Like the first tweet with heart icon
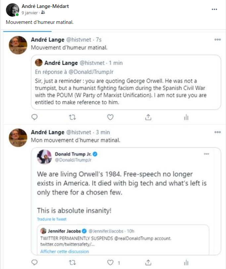The width and height of the screenshot is (226, 269). (111, 117)
